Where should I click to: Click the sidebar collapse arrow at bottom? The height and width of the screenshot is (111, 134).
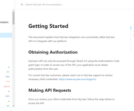pyautogui.click(x=11, y=110)
